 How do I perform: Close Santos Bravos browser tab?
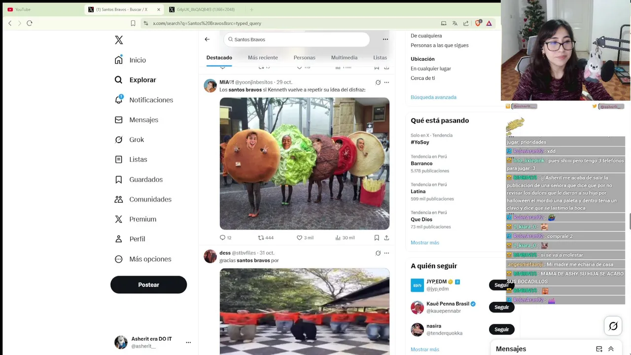[159, 9]
